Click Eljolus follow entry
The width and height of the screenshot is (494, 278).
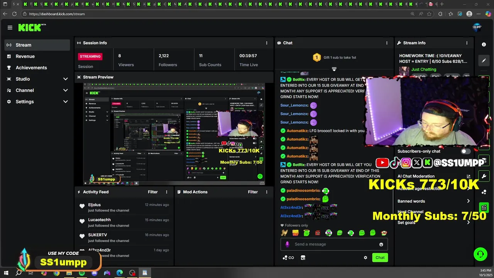click(123, 207)
